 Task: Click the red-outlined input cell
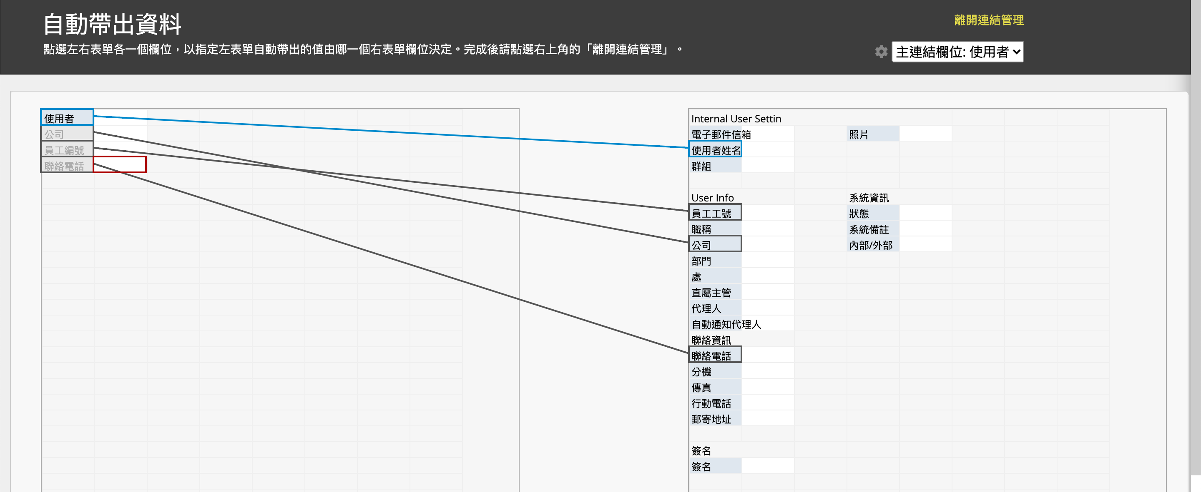(120, 165)
